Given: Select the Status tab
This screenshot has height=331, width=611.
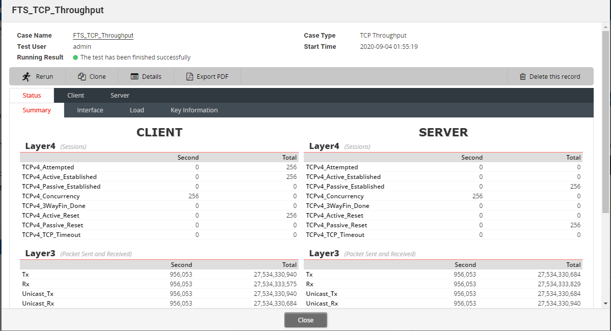Looking at the screenshot, I should (32, 95).
